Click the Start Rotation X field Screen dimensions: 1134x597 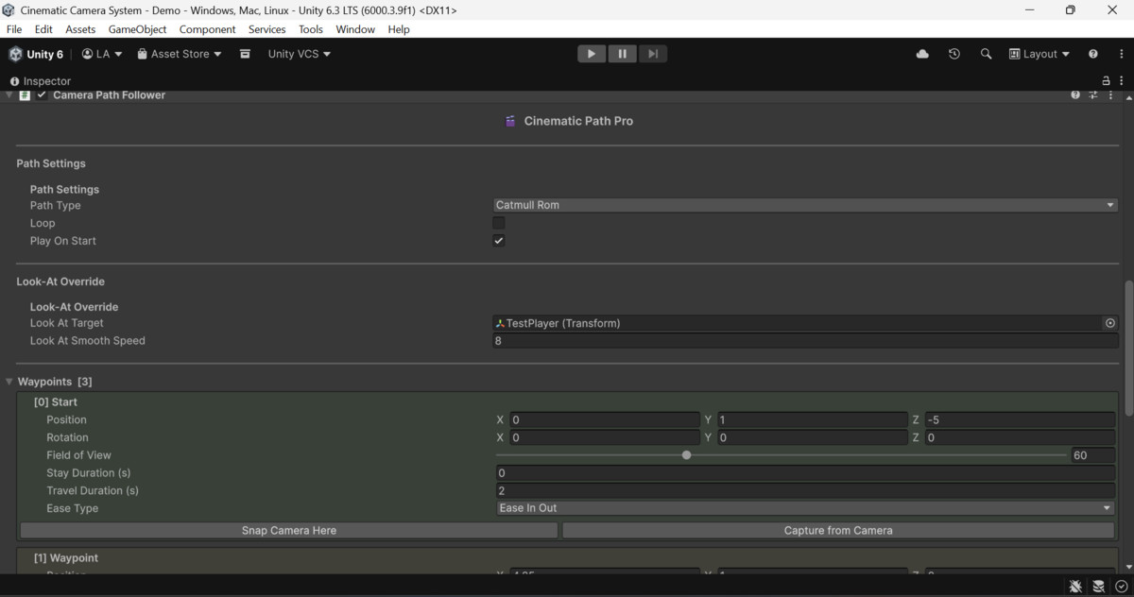[x=605, y=438]
